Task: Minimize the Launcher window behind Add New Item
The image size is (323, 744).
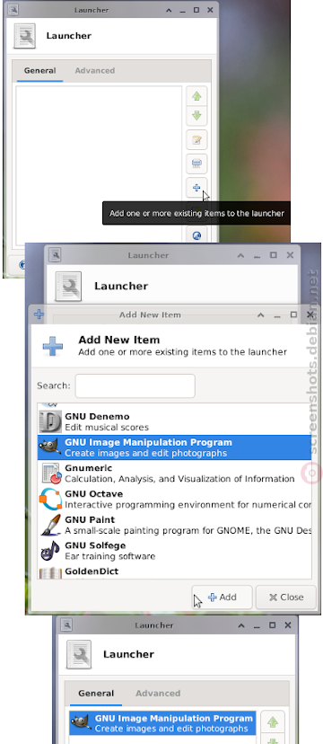Action: coord(257,255)
